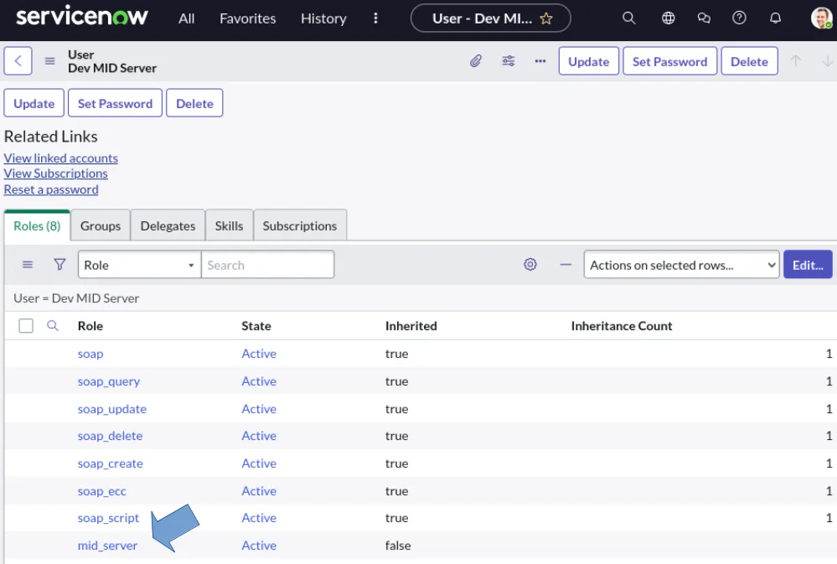Open the mid_server role link

click(108, 546)
